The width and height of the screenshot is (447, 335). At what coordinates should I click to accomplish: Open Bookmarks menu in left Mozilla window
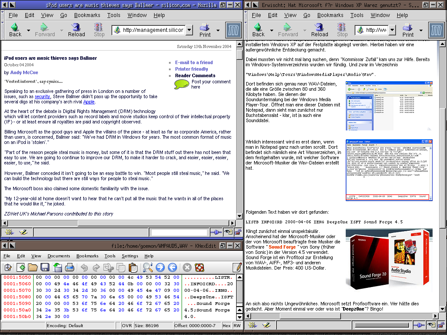pos(87,15)
